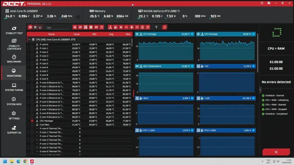This screenshot has width=294, height=165.
Task: Open info for the 3VCC graph
Action: pos(192,98)
